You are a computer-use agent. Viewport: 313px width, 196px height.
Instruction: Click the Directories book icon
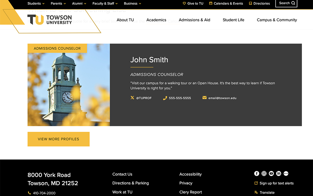[x=250, y=3]
